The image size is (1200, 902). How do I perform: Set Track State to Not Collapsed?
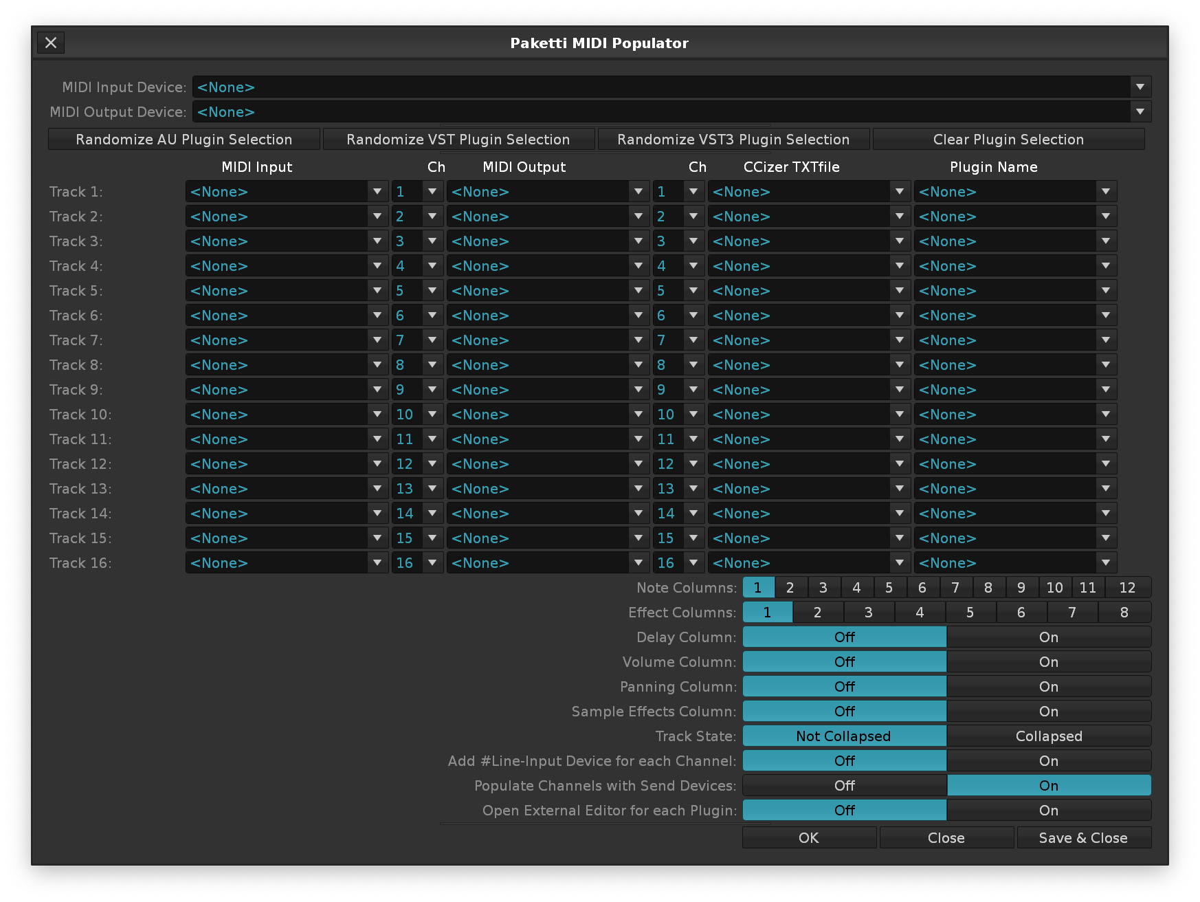pyautogui.click(x=845, y=736)
